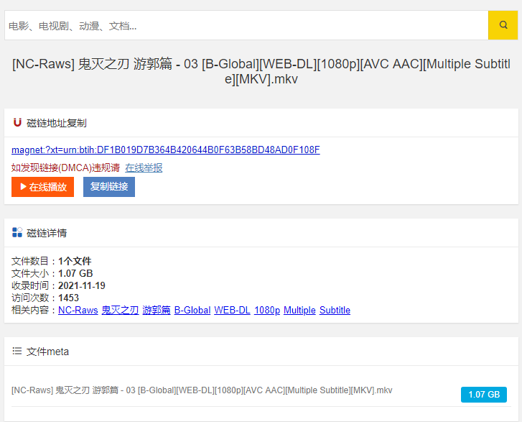Click the orange 在线播放 play button

[42, 187]
